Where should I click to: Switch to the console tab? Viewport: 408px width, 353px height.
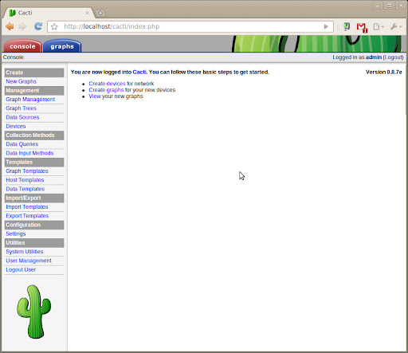coord(22,46)
